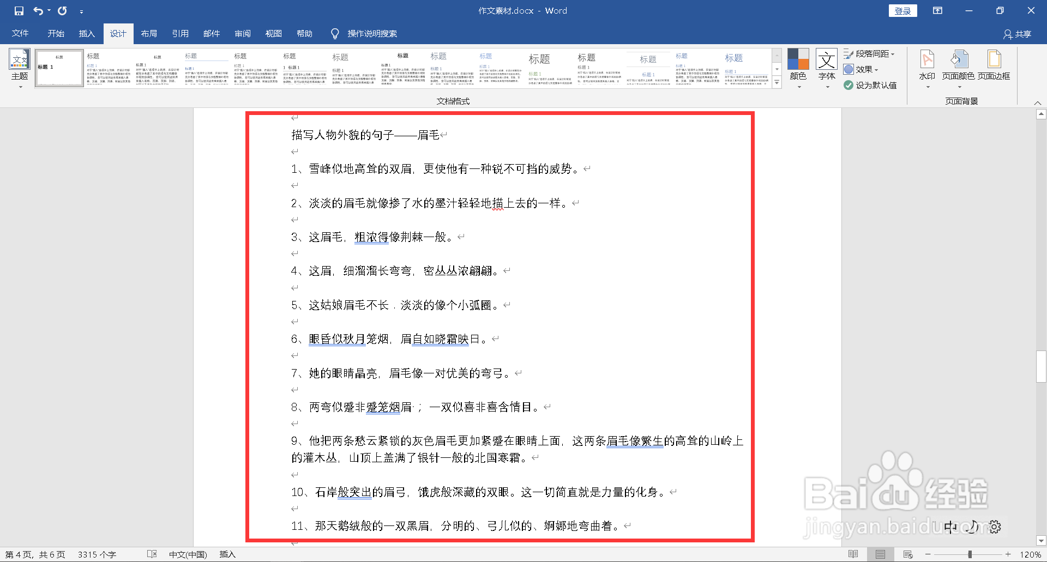This screenshot has width=1047, height=562.
Task: Switch to the 插入 ribbon tab
Action: (x=87, y=34)
